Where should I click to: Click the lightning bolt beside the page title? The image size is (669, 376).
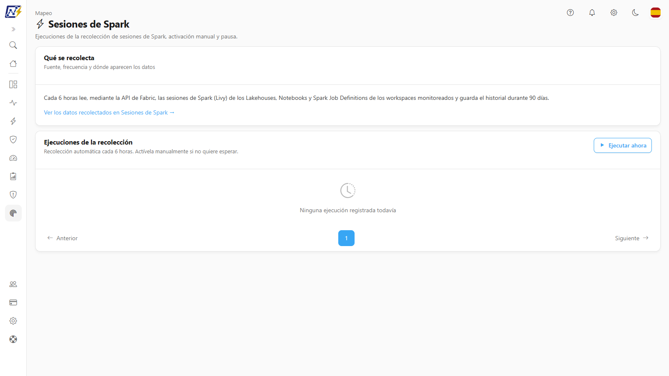(x=40, y=24)
